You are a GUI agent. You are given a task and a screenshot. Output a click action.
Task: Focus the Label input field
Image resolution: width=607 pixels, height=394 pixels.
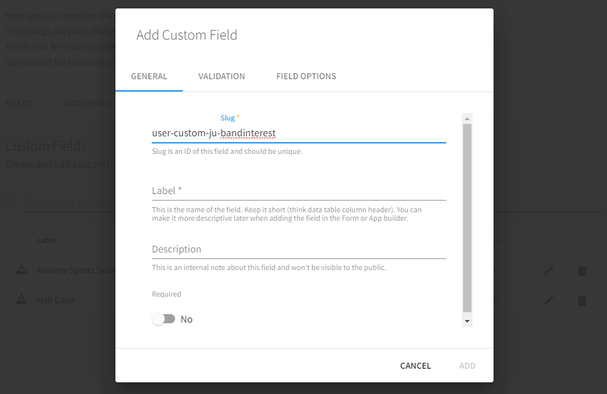(x=298, y=191)
